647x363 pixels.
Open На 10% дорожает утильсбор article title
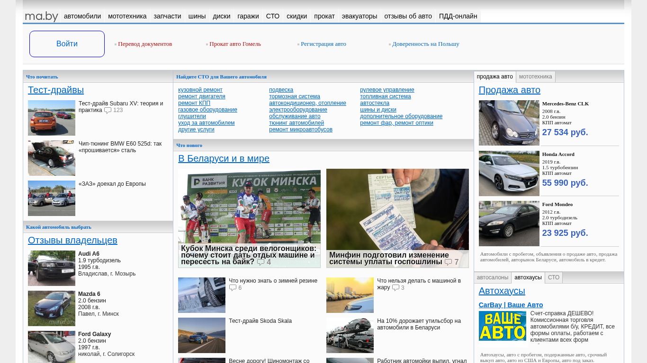click(419, 324)
